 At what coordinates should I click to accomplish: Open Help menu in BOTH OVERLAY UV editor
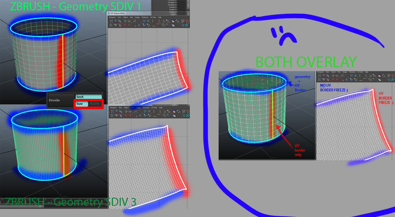(367, 72)
